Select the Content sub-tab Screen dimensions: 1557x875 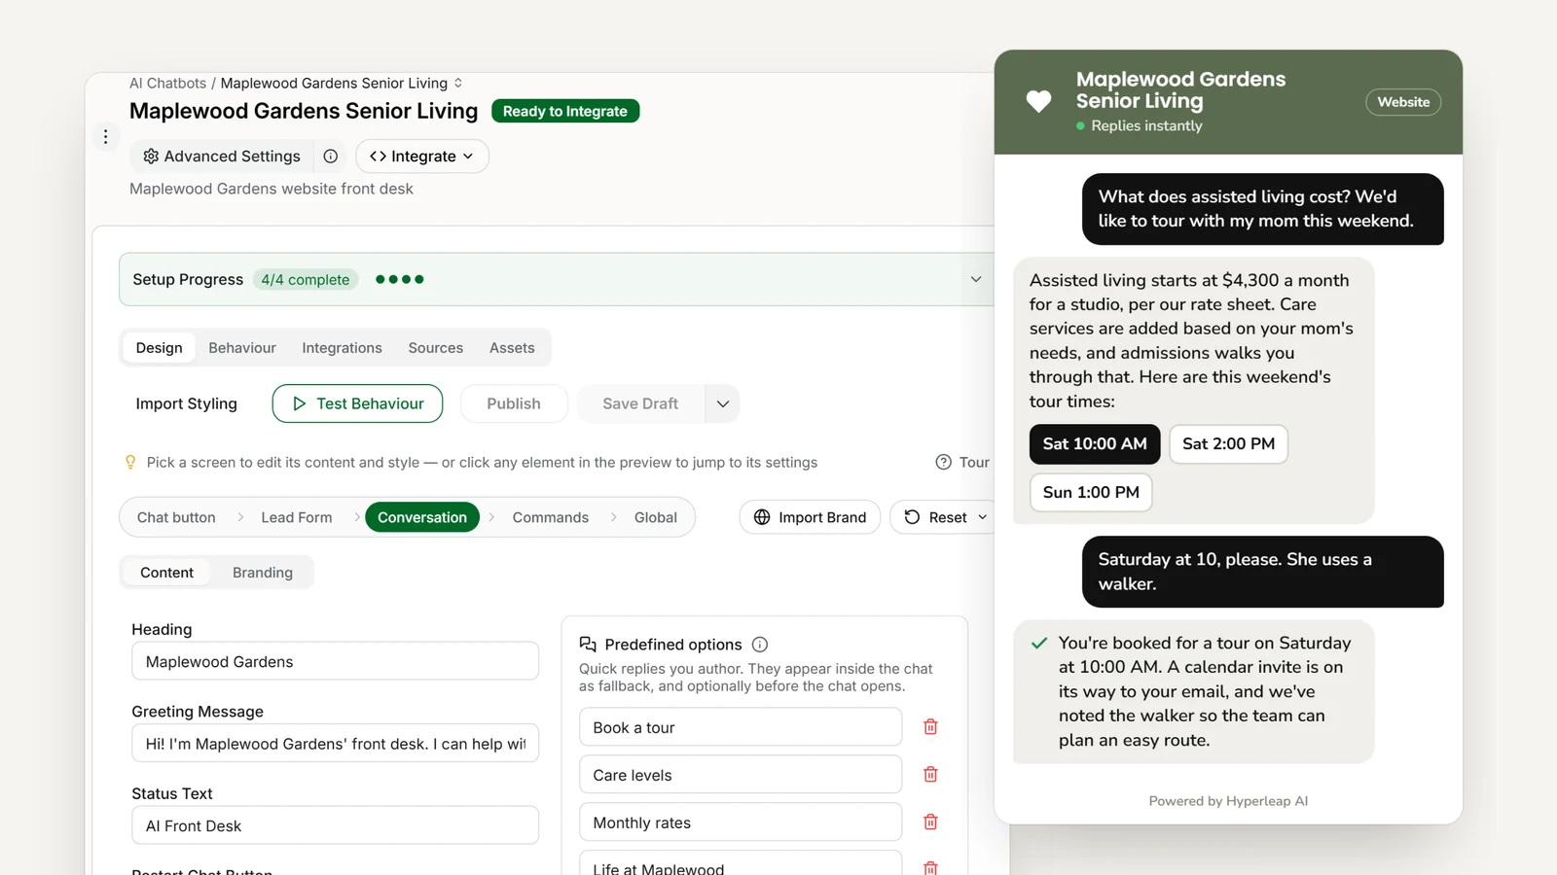pyautogui.click(x=166, y=573)
